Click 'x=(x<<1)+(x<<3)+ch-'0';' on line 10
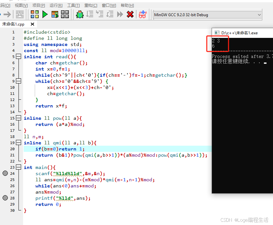The image size is (273, 225). [81, 87]
